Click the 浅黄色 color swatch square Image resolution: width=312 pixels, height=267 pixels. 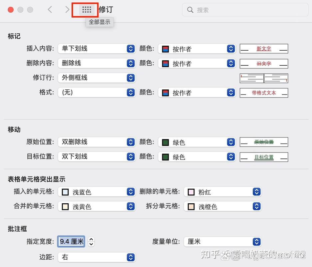click(x=66, y=206)
